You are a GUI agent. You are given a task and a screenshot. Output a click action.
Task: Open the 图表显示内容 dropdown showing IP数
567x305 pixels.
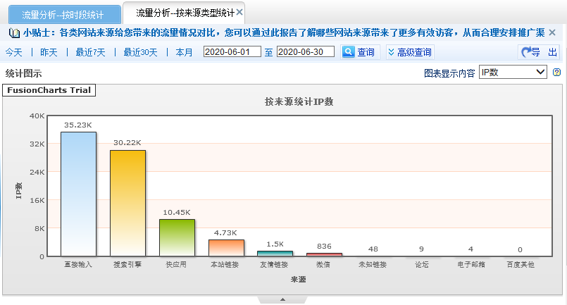point(512,72)
